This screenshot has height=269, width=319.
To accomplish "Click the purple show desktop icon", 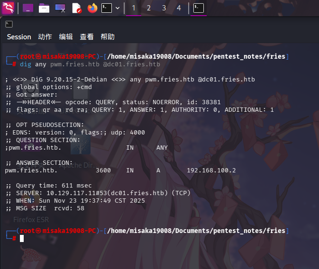I will 28,8.
